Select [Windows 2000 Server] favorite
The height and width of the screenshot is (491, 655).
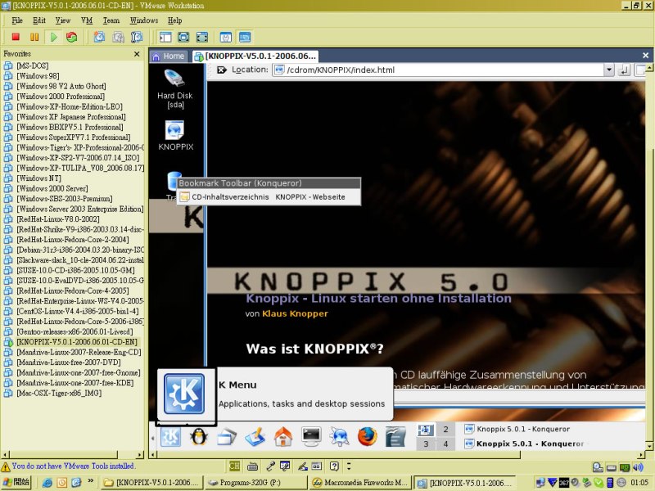pos(52,188)
